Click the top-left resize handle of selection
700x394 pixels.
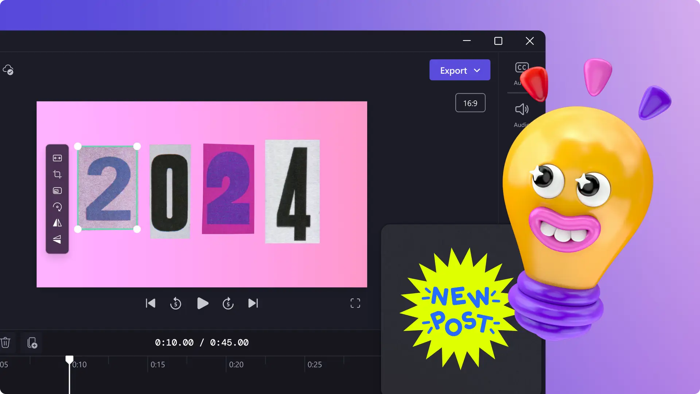tap(78, 146)
